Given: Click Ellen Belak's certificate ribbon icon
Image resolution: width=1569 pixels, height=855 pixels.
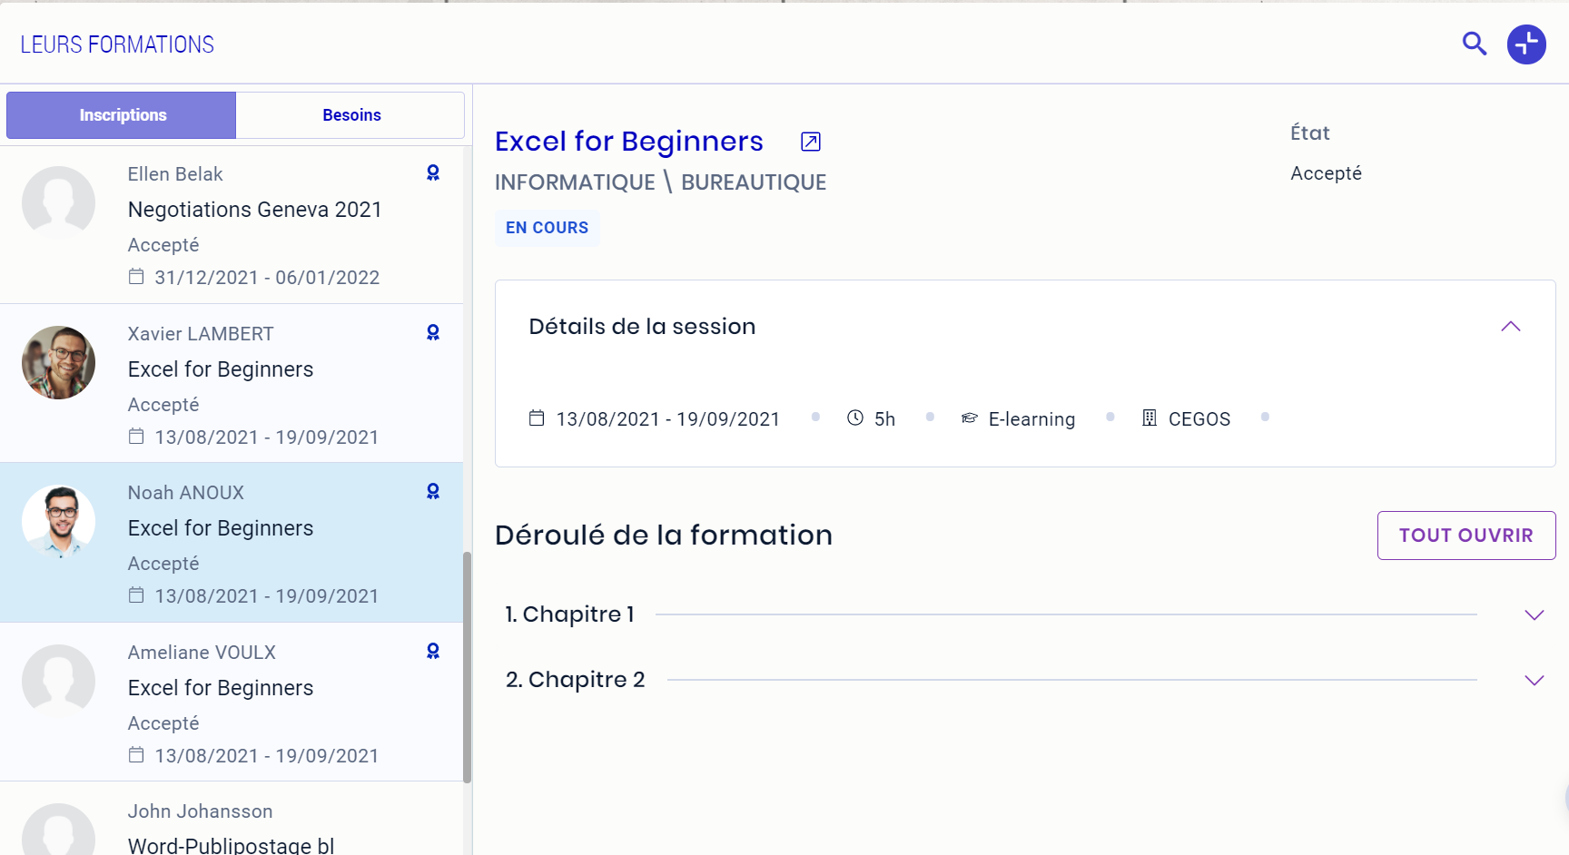Looking at the screenshot, I should point(433,173).
